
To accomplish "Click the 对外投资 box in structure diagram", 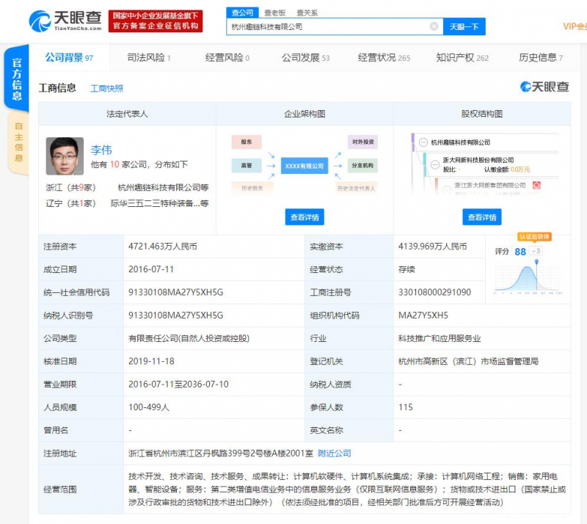I will [x=362, y=142].
